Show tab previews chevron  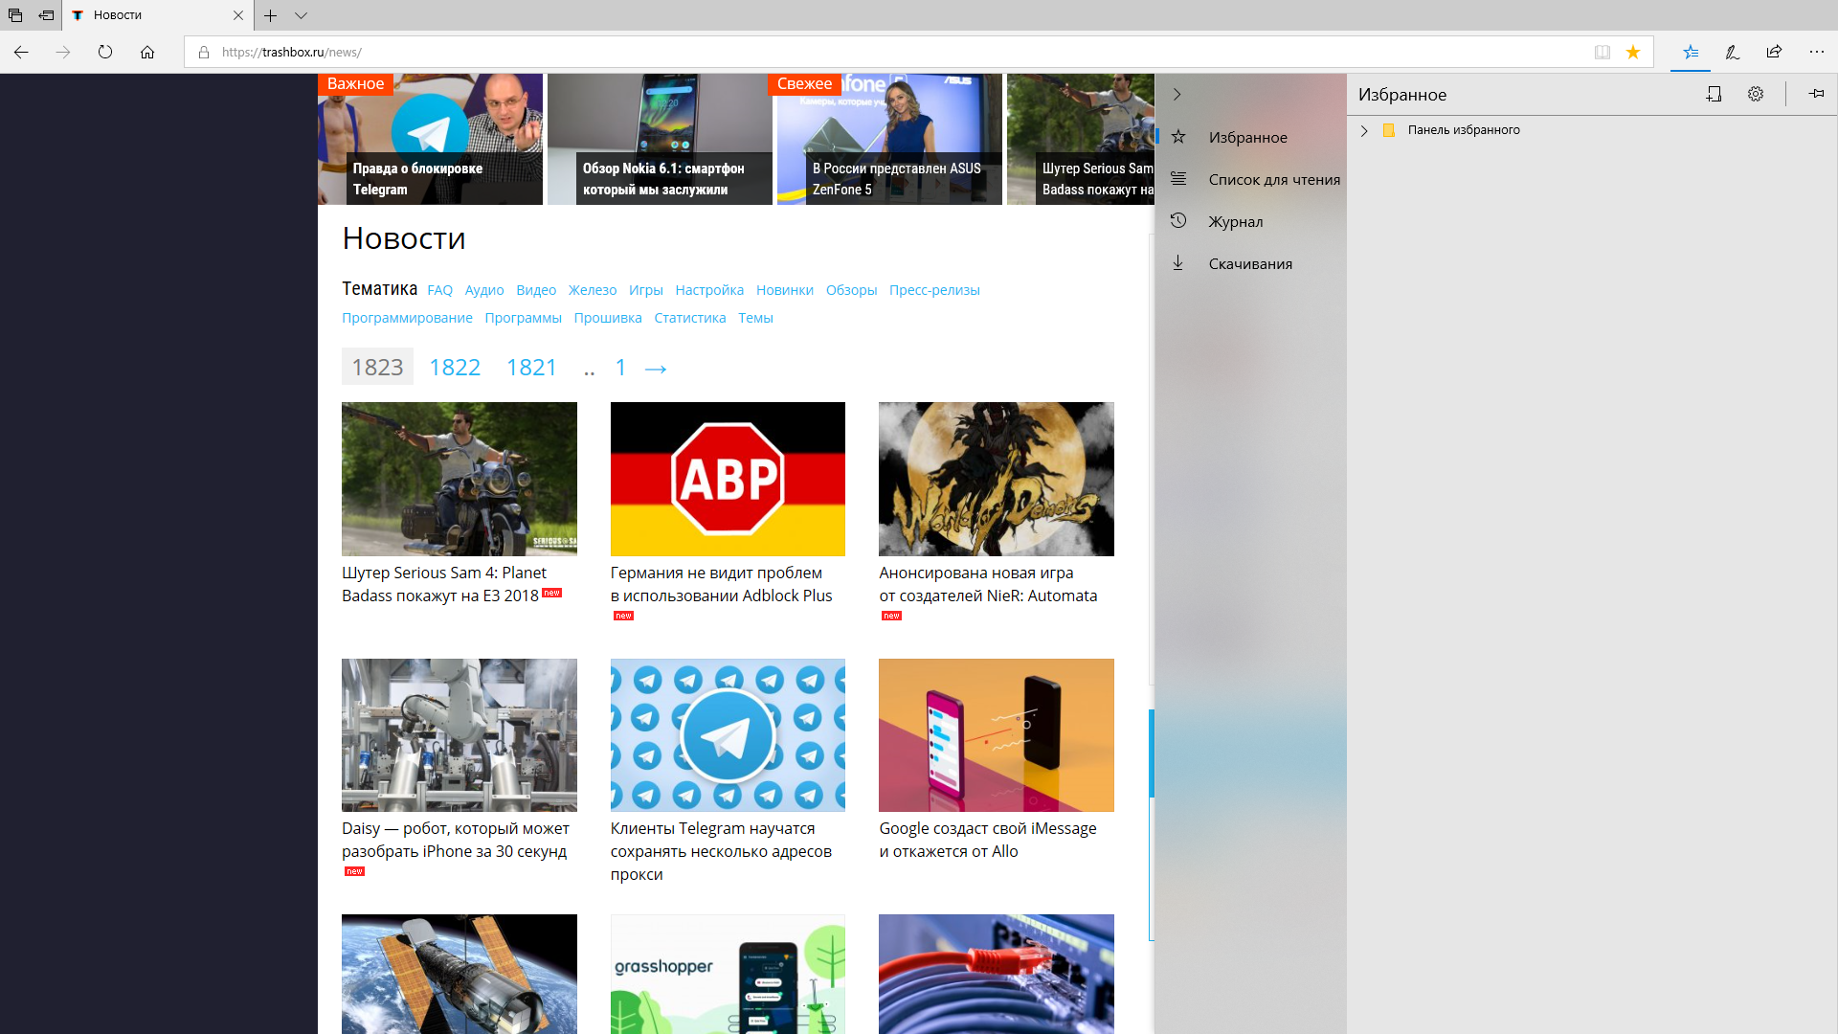[301, 15]
